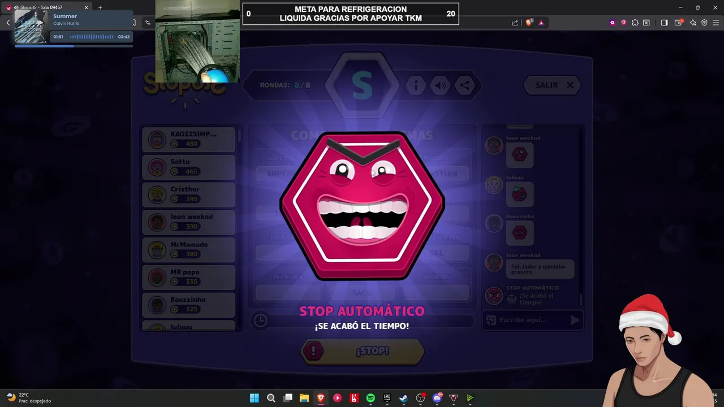Open taskbar Search magnifier
The height and width of the screenshot is (407, 724).
click(271, 398)
